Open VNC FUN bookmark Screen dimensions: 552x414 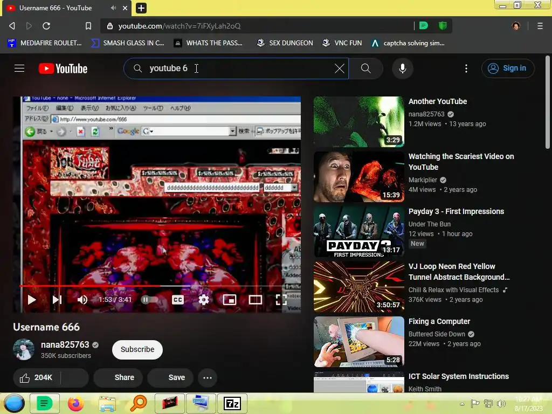pyautogui.click(x=342, y=43)
